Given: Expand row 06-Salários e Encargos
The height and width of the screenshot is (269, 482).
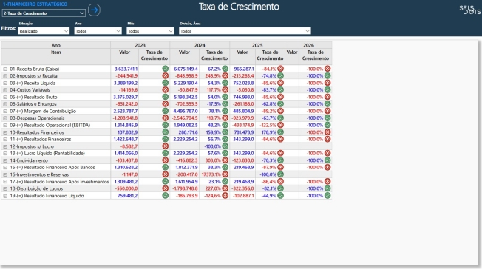Looking at the screenshot, I should [5, 104].
